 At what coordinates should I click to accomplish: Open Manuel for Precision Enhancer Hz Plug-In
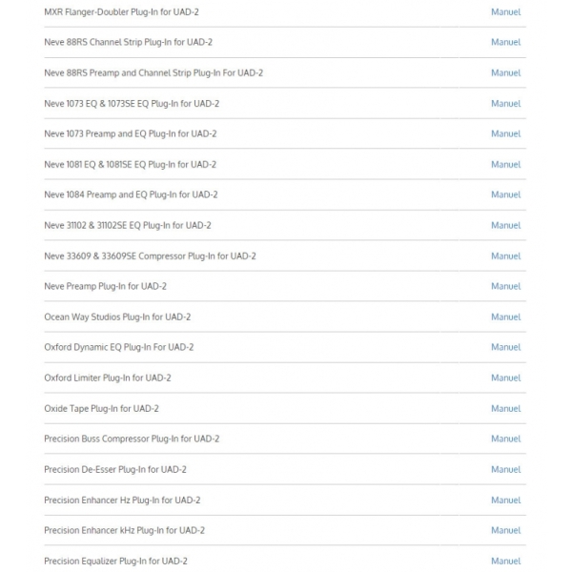505,500
